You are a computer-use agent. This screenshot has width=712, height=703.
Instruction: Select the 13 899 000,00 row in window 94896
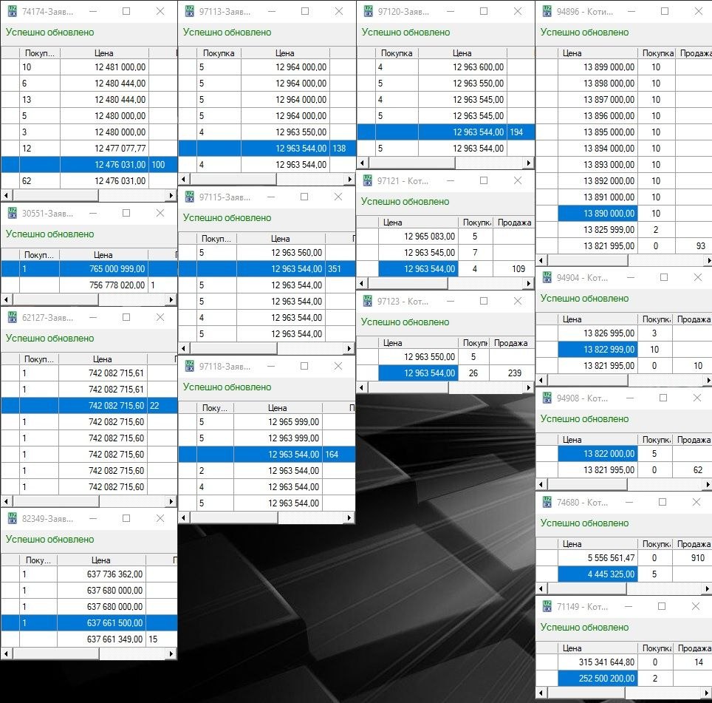tap(608, 67)
